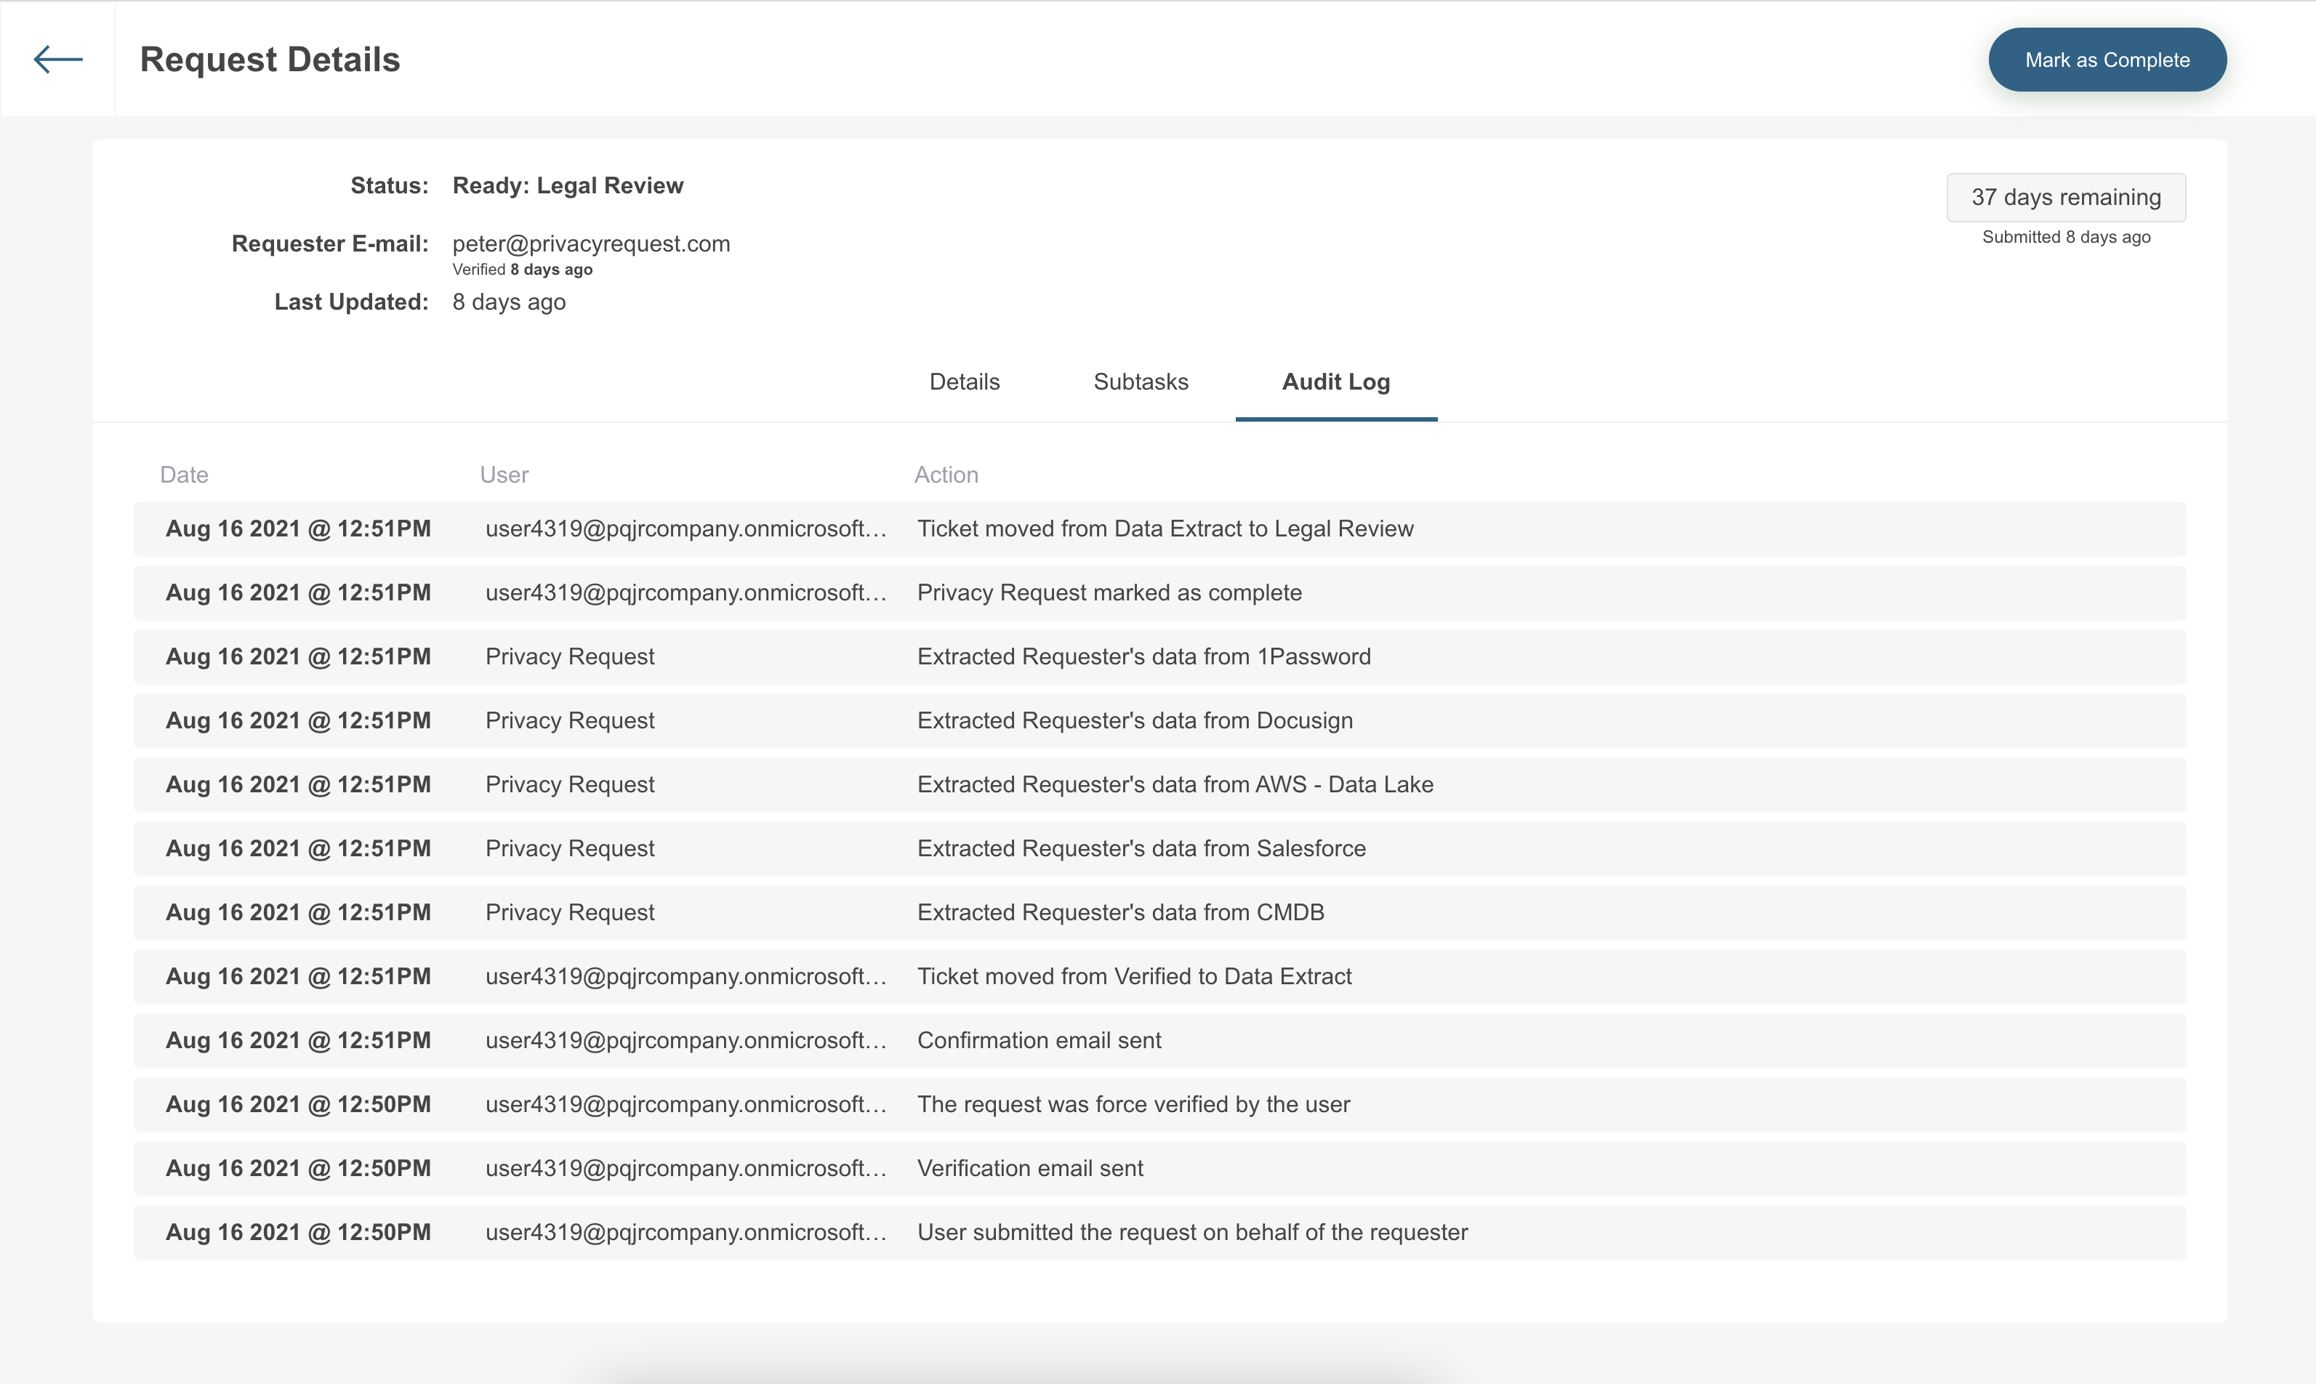Image resolution: width=2316 pixels, height=1384 pixels.
Task: Click the Date column header
Action: pyautogui.click(x=184, y=475)
